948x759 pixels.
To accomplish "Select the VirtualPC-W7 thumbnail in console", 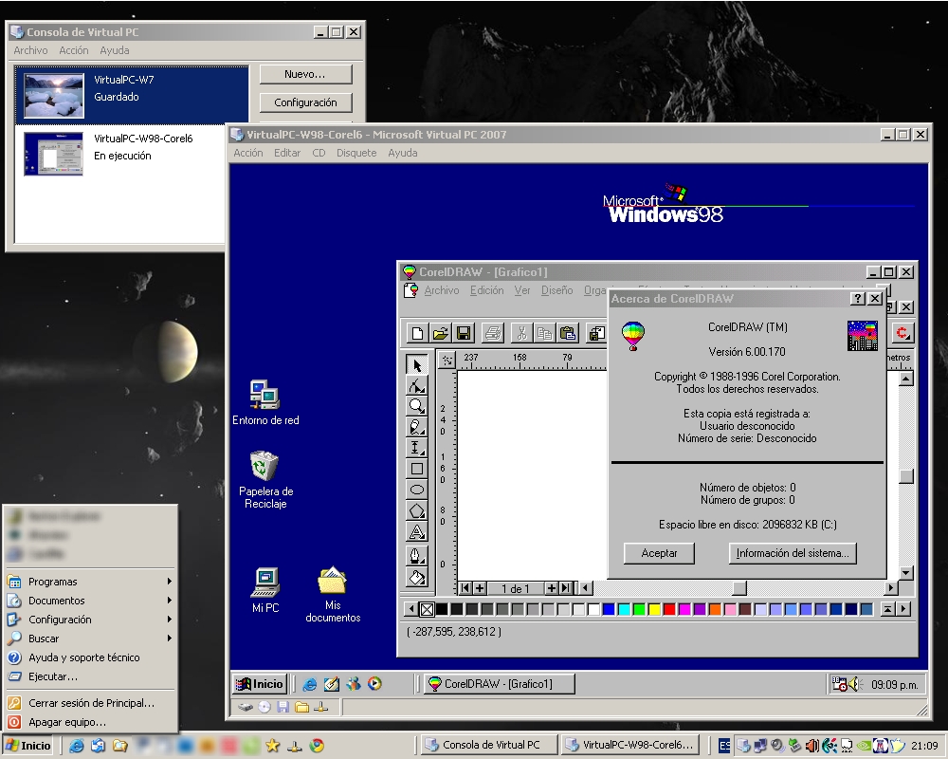I will (54, 96).
